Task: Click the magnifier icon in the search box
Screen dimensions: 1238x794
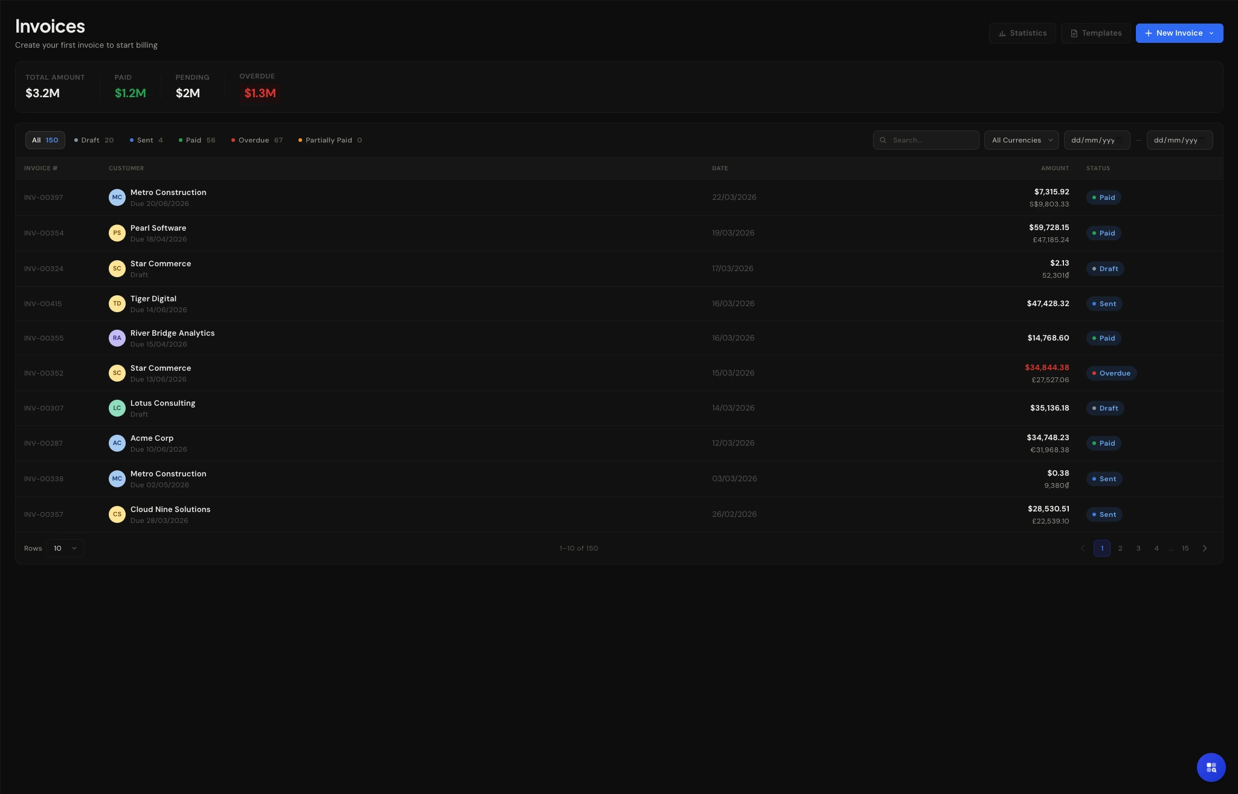Action: pyautogui.click(x=883, y=140)
